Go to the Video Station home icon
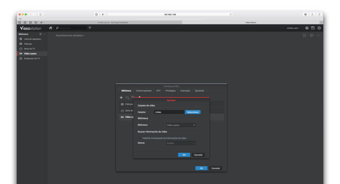 point(50,28)
